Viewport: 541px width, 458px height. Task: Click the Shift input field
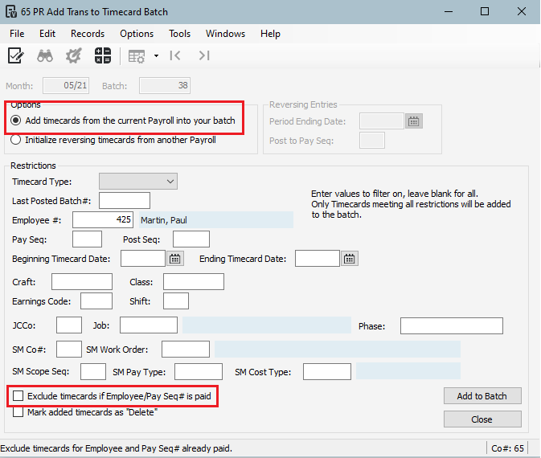176,301
